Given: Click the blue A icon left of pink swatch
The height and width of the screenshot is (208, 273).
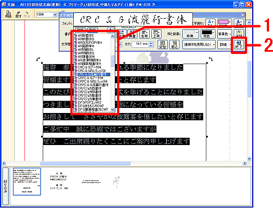Looking at the screenshot, I should click(210, 23).
